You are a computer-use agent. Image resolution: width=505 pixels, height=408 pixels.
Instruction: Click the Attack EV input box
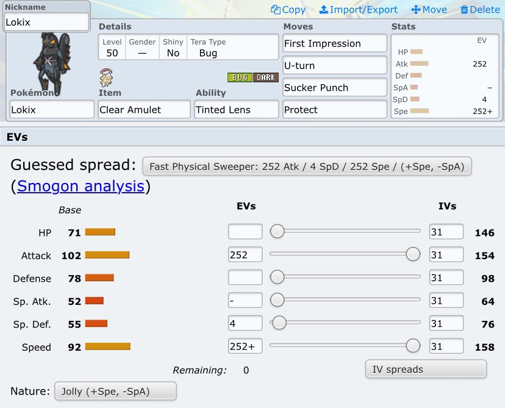click(x=245, y=254)
